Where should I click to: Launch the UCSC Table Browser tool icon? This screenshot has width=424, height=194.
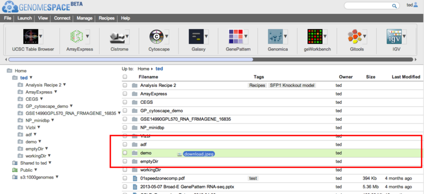click(31, 37)
